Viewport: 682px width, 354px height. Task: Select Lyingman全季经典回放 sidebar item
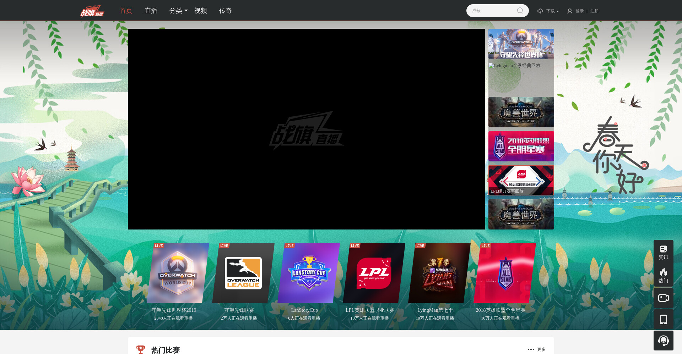(x=521, y=78)
